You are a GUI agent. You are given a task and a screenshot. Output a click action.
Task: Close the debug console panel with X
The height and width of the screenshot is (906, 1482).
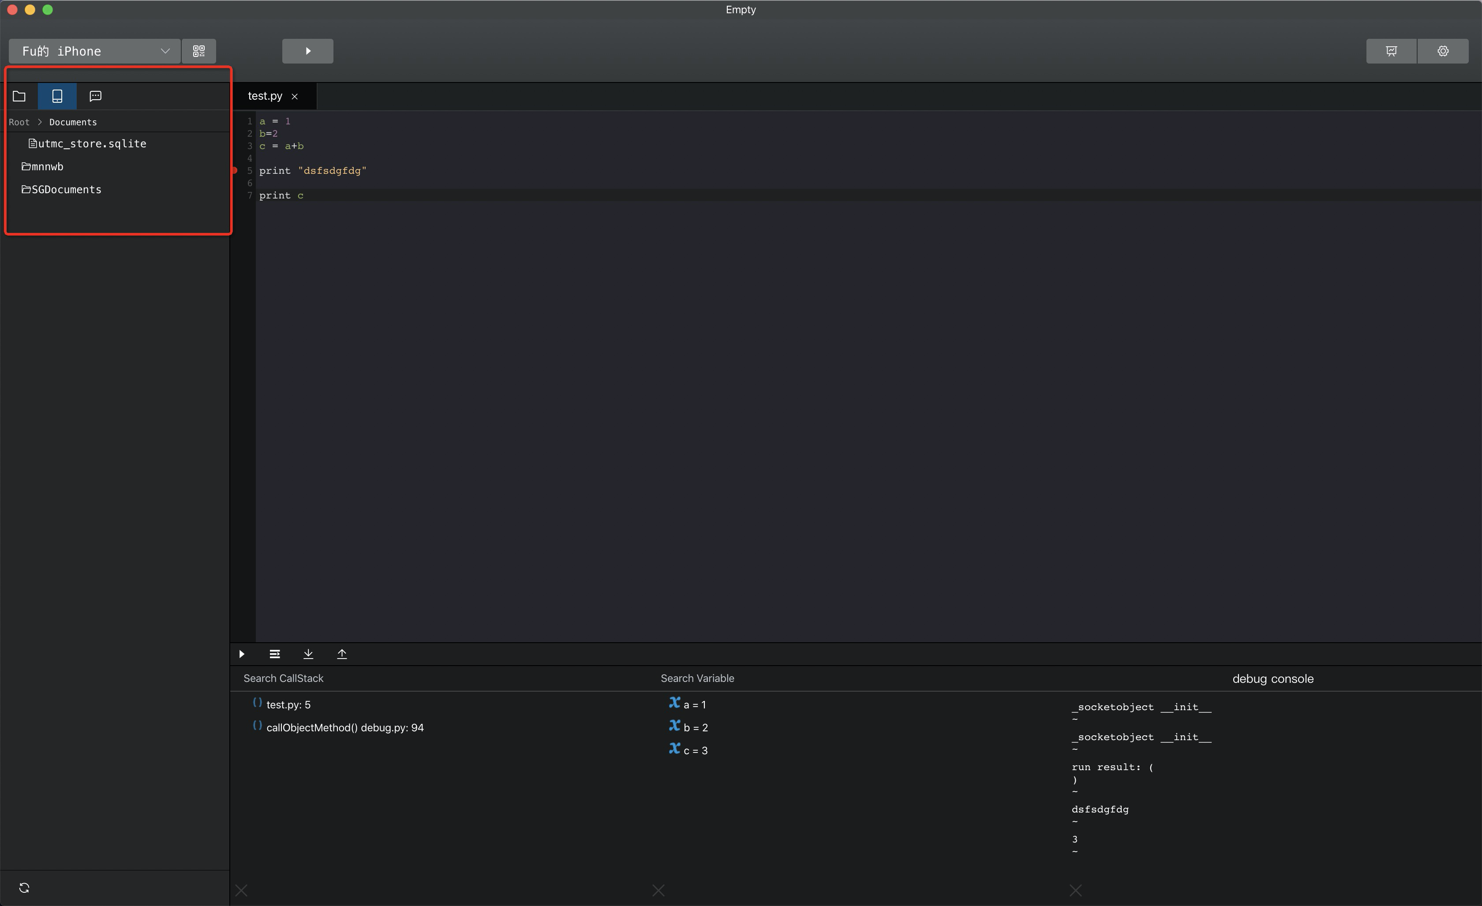click(x=1076, y=891)
